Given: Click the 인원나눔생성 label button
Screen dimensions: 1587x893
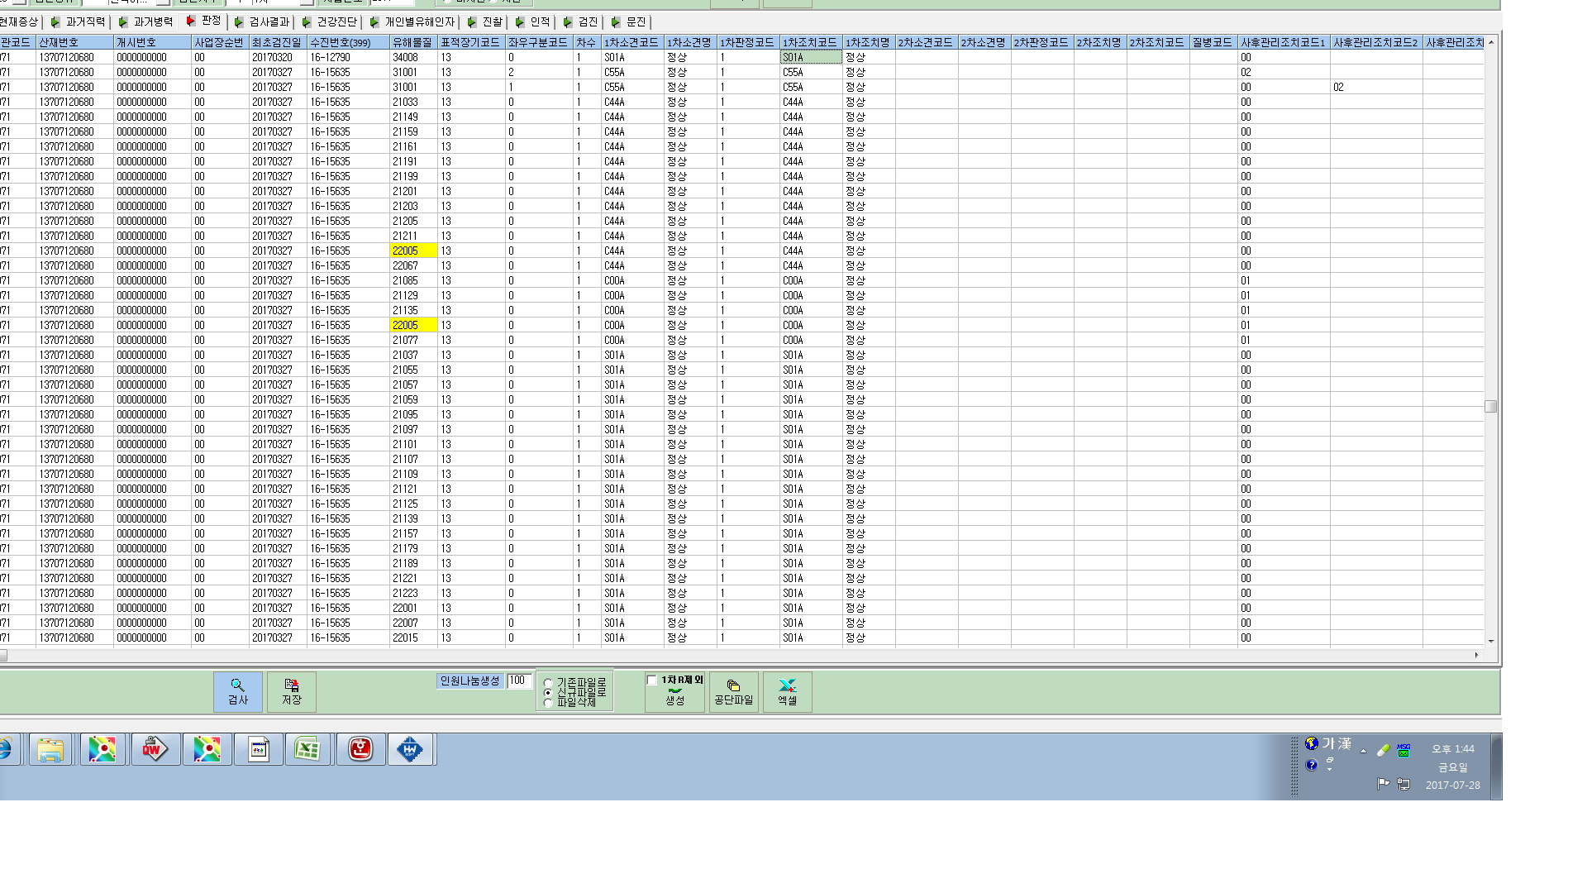Looking at the screenshot, I should coord(469,680).
